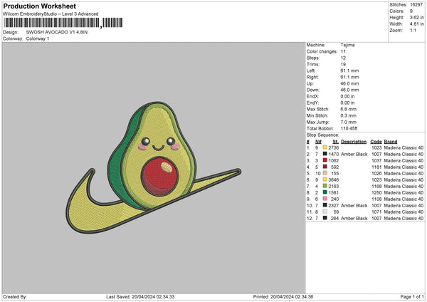Click the 'Created By:' footer label
Screen dimensions: 427x302
click(15, 296)
